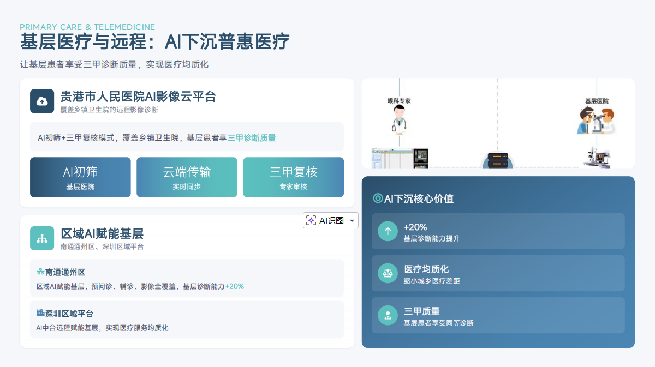Viewport: 655px width, 367px height.
Task: Click the up arrow icon beside +20%
Action: [388, 231]
